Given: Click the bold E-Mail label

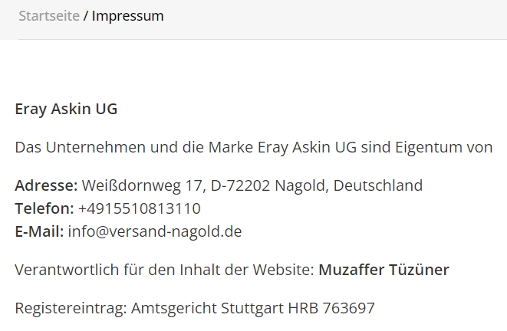Looking at the screenshot, I should [39, 231].
